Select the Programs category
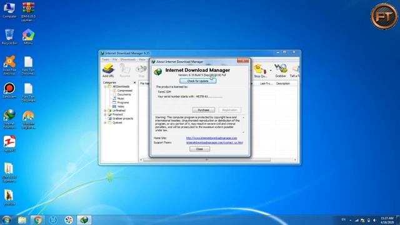This screenshot has width=400, height=225. (123, 102)
